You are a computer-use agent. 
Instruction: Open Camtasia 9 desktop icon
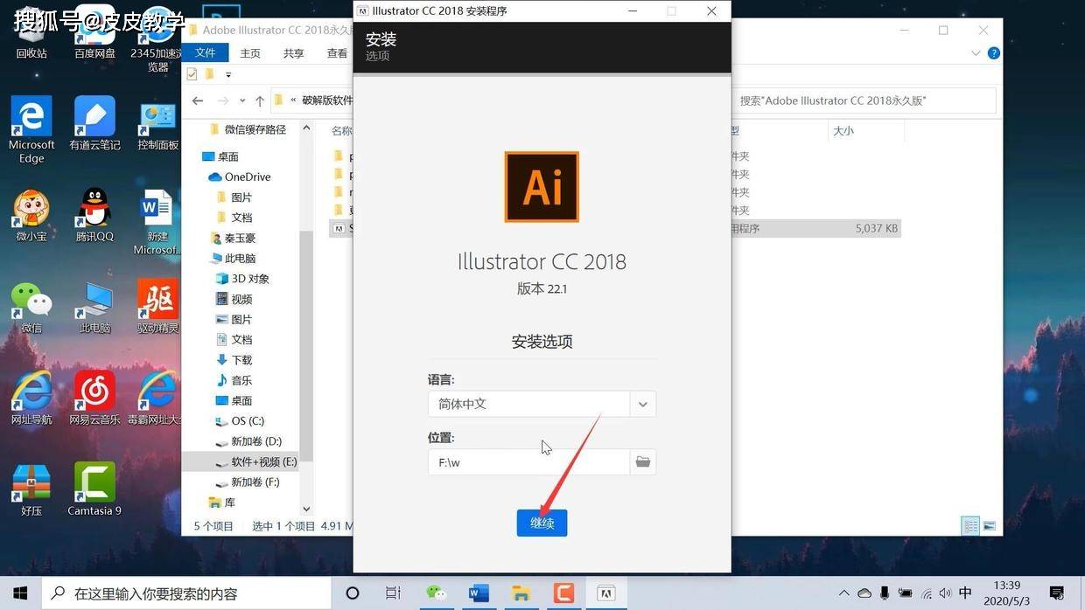[x=94, y=489]
